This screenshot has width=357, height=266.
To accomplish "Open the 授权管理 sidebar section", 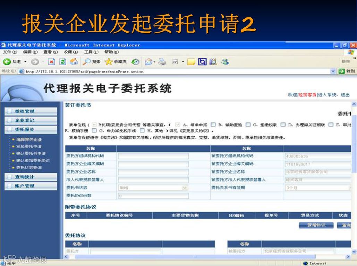I will click(x=31, y=111).
